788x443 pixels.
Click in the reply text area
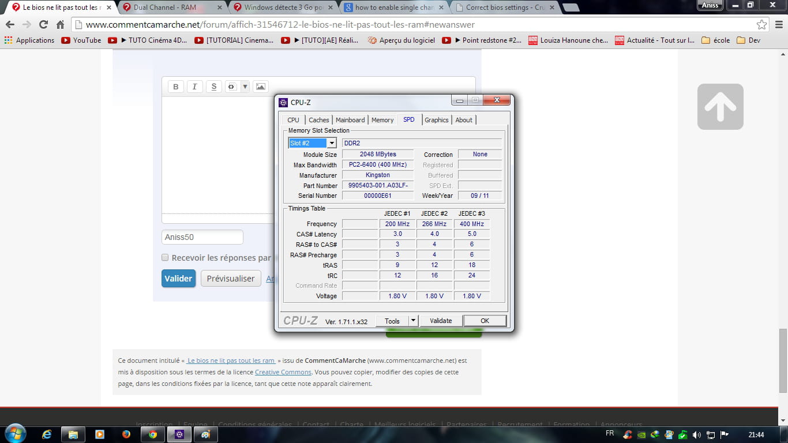point(217,156)
